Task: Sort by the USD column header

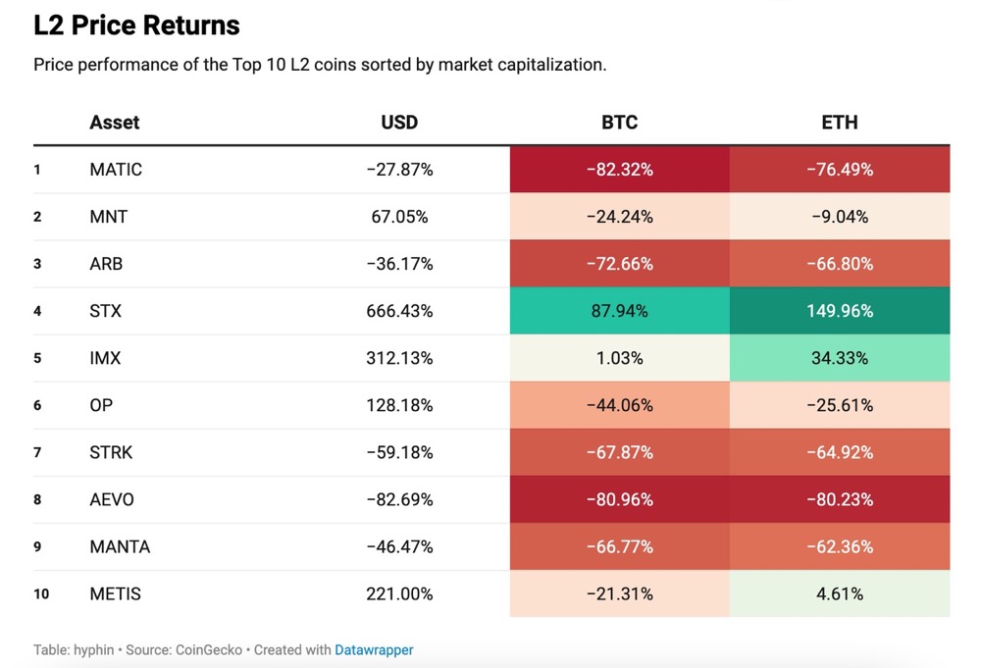Action: click(399, 123)
